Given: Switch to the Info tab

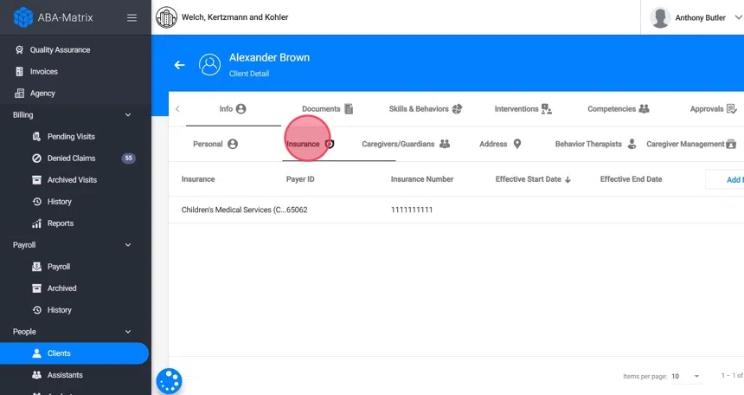Looking at the screenshot, I should (233, 109).
